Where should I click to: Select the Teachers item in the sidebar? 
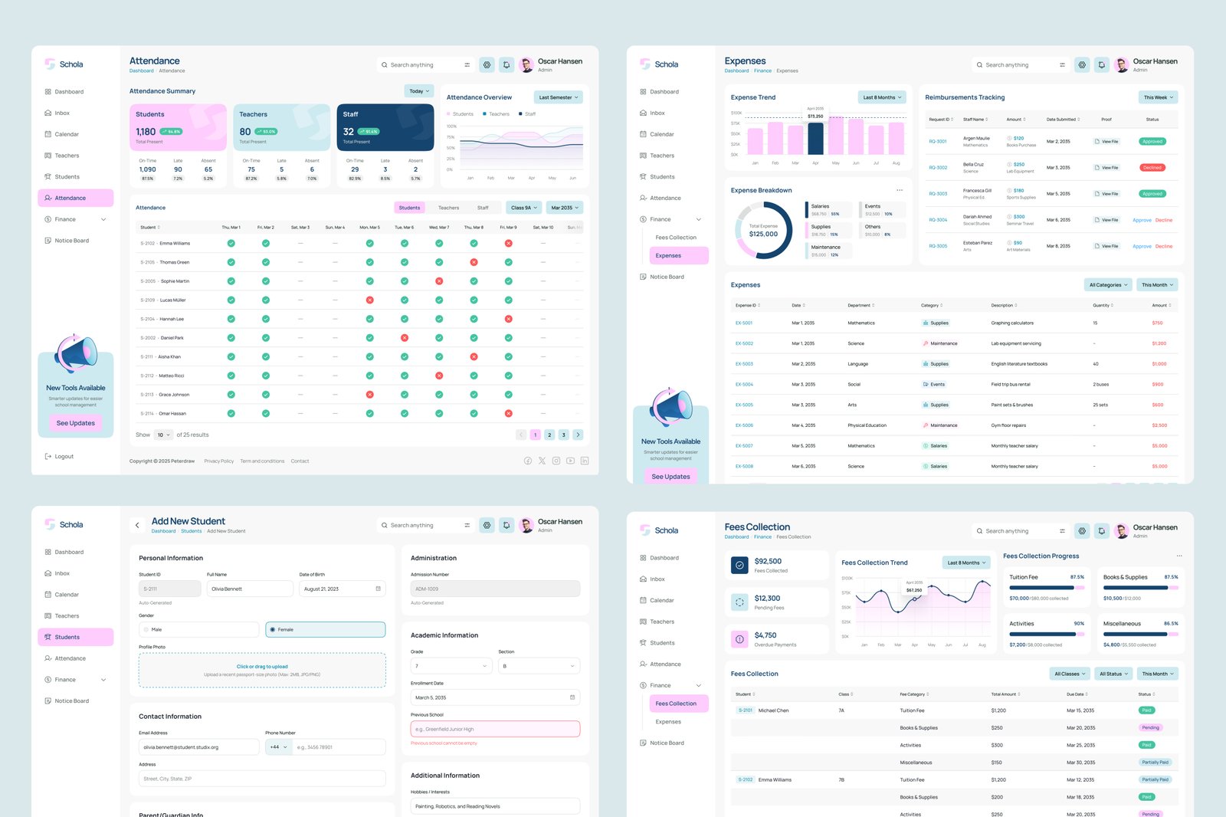(x=67, y=155)
